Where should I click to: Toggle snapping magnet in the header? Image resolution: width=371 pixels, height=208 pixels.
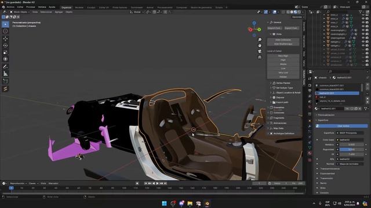(x=154, y=12)
